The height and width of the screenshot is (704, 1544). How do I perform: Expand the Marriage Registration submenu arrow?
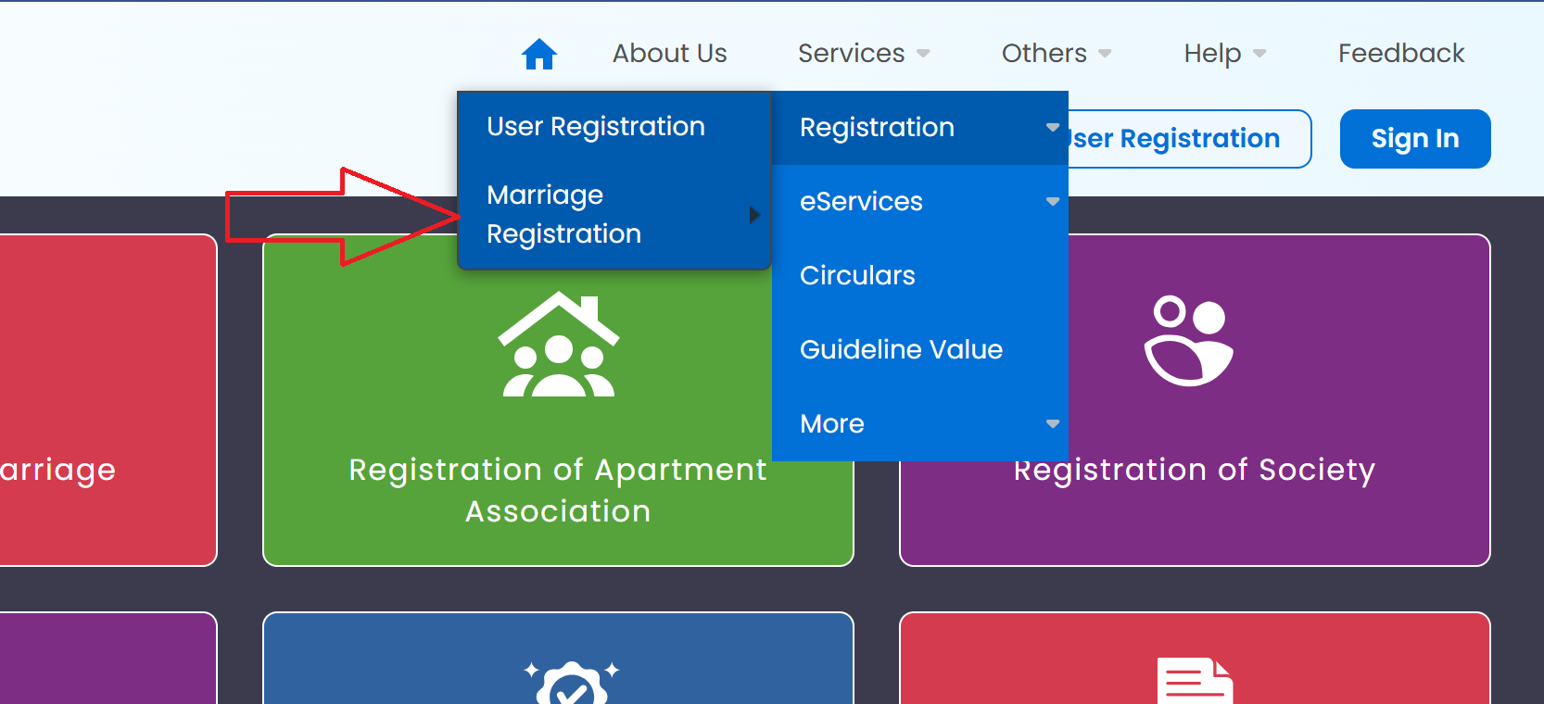click(754, 215)
